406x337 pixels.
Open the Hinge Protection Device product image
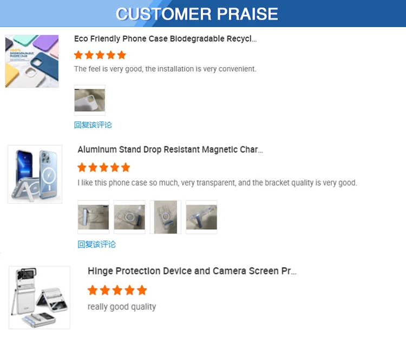(x=40, y=297)
